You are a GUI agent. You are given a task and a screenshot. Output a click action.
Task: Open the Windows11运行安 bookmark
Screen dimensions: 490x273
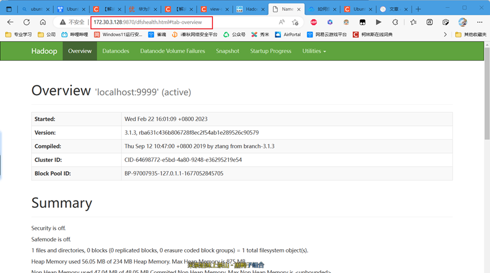tap(118, 35)
